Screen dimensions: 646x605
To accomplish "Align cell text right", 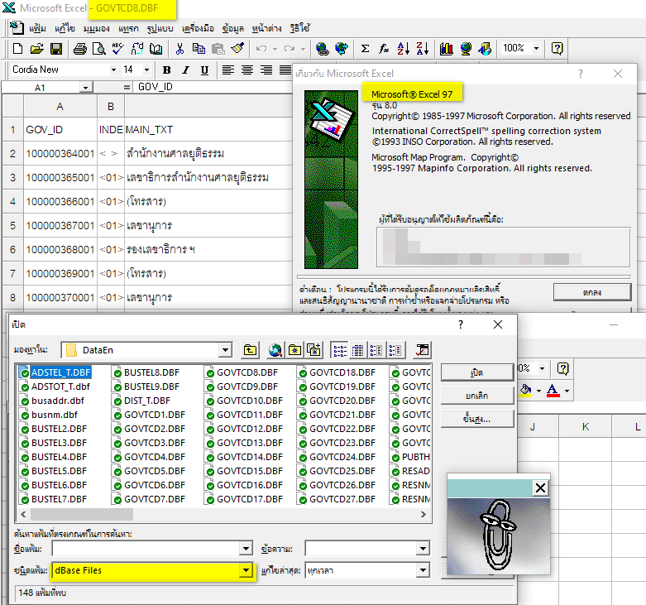I will [x=266, y=70].
